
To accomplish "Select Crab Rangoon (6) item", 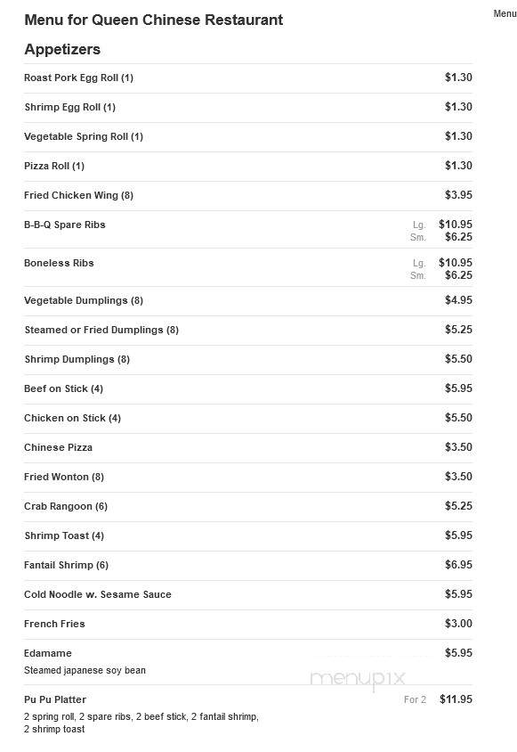I will point(66,506).
